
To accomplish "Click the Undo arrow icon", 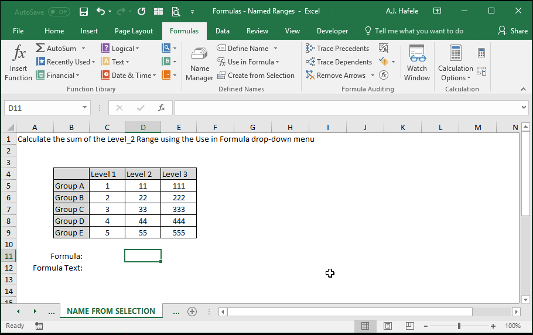I will point(101,12).
